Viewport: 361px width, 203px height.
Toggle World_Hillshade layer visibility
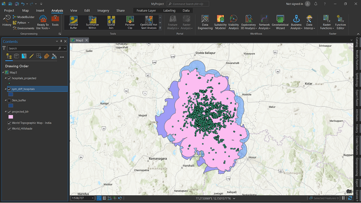9,129
